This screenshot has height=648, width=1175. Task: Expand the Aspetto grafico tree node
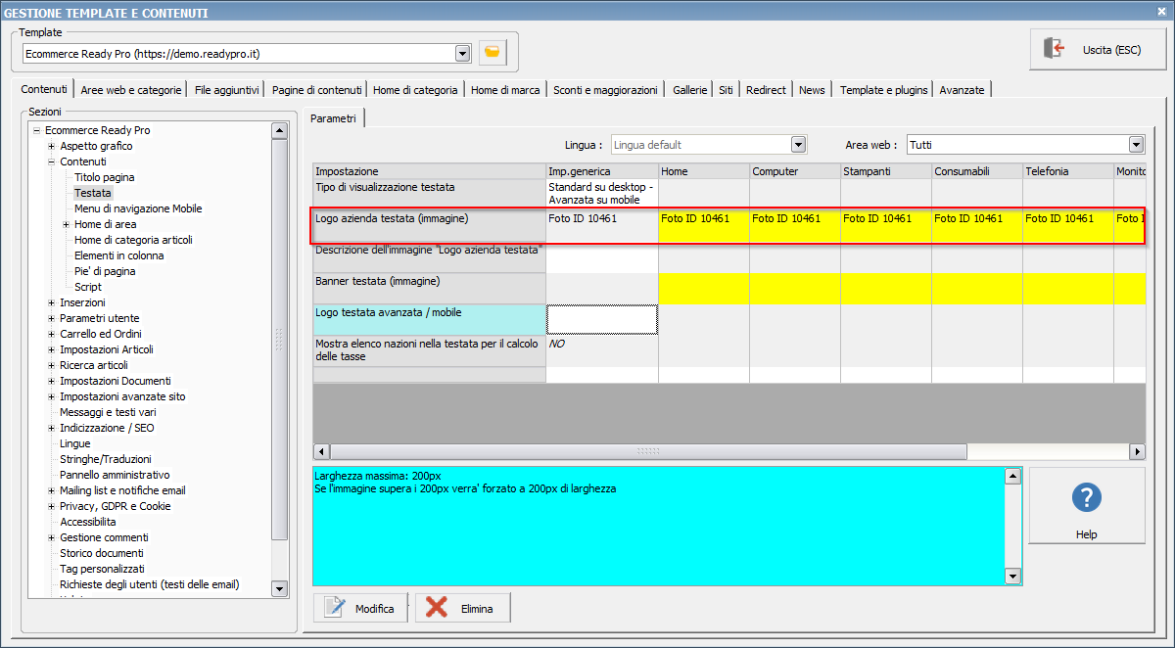point(51,146)
